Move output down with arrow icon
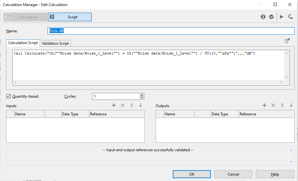Viewport: 298px width, 181px height. click(x=291, y=106)
